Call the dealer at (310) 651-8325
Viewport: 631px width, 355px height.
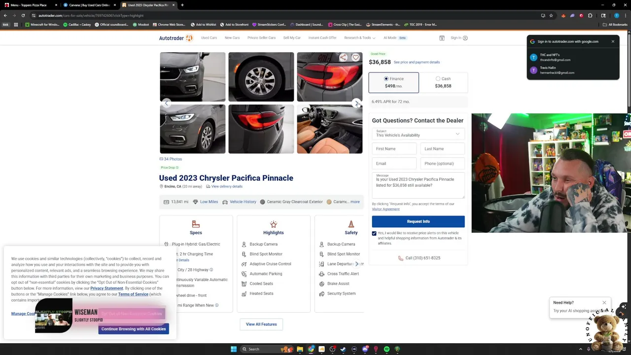coord(419,258)
